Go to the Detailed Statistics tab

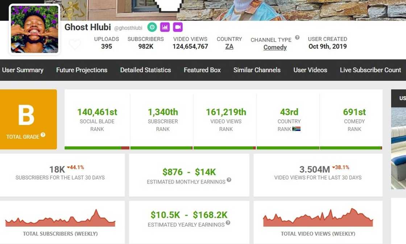tap(145, 70)
